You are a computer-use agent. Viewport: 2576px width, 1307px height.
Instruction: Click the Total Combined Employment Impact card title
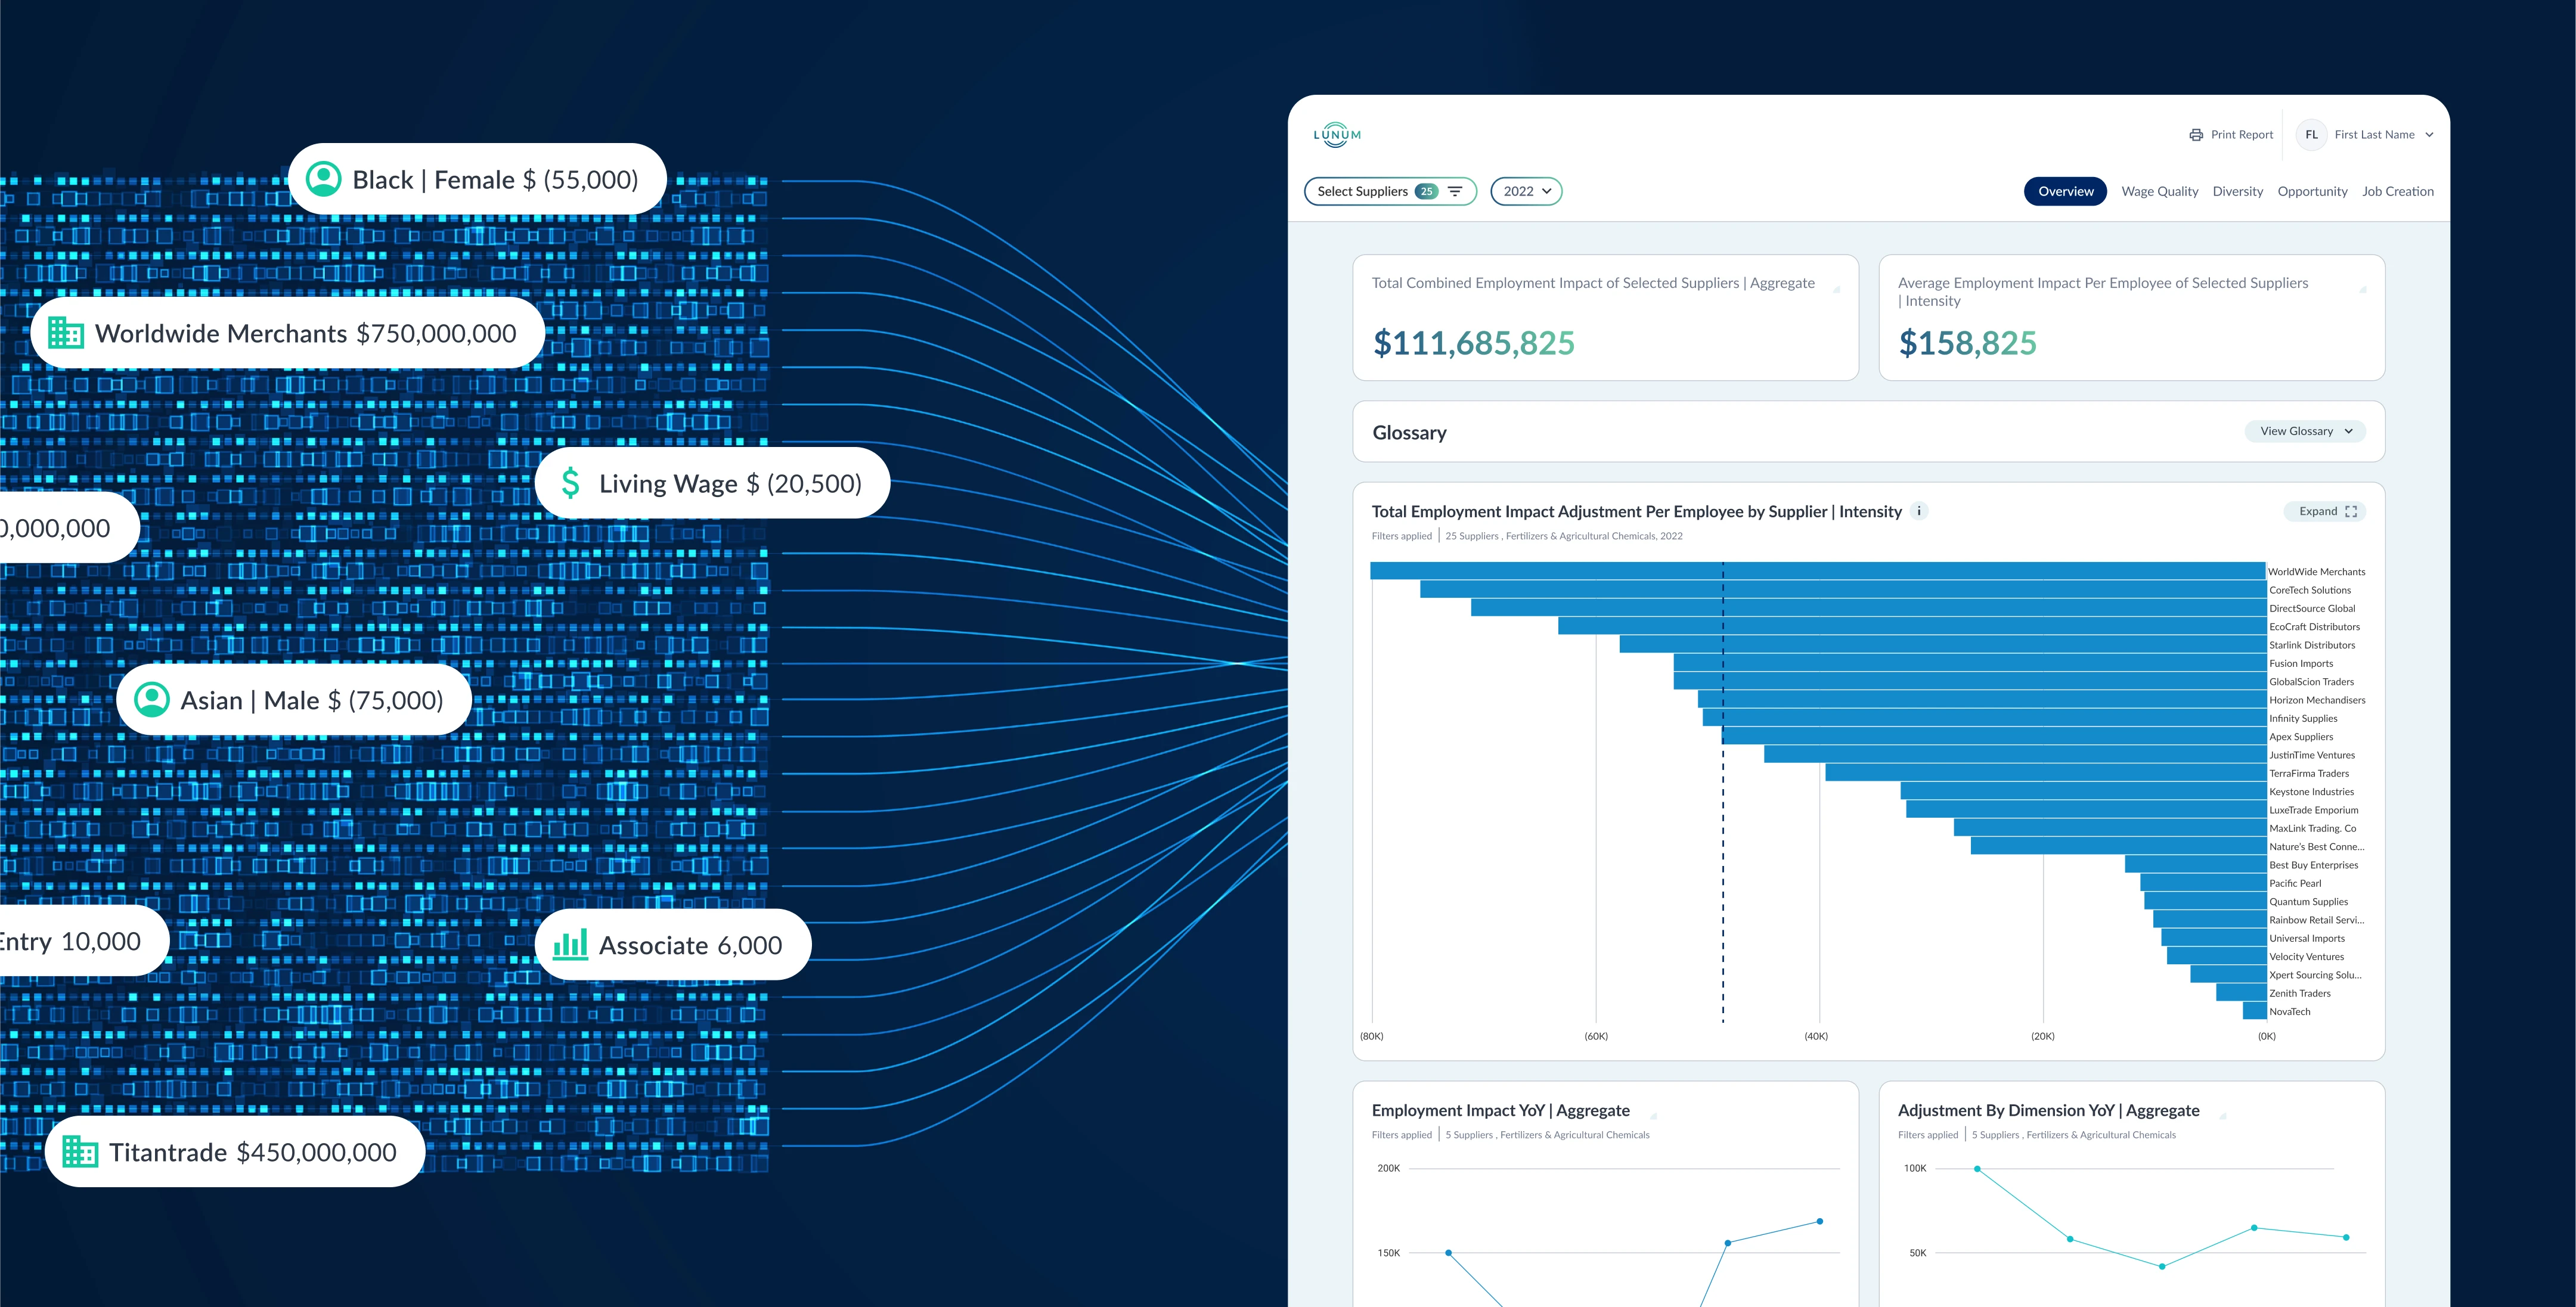(x=1593, y=283)
